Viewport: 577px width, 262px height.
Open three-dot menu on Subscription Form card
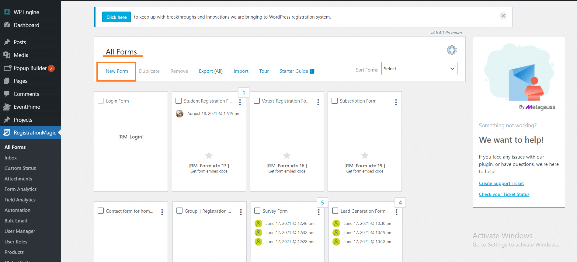(x=396, y=102)
